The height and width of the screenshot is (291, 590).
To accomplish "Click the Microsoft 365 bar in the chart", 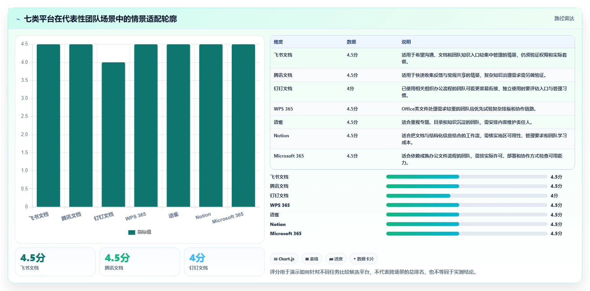I will click(x=243, y=125).
